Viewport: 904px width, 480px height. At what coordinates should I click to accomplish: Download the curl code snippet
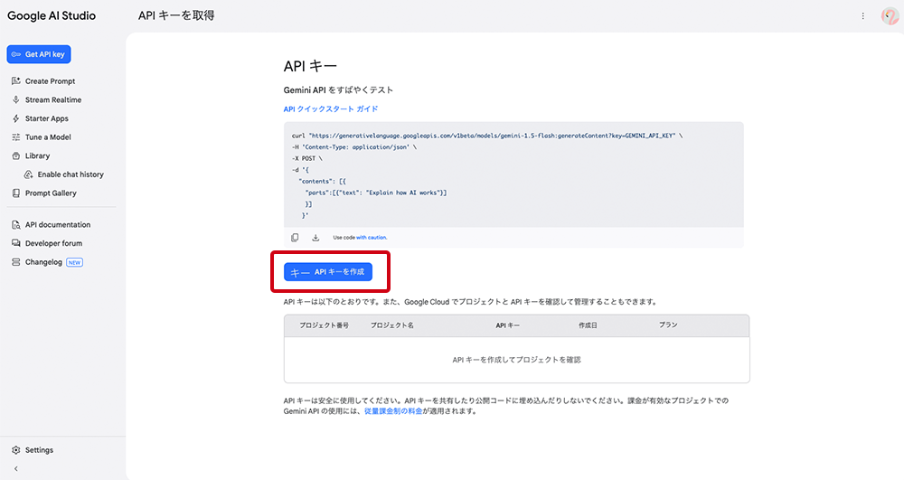click(315, 238)
